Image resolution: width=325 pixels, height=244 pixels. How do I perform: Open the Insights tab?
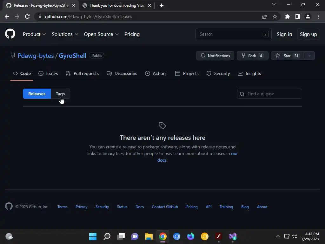[249, 73]
